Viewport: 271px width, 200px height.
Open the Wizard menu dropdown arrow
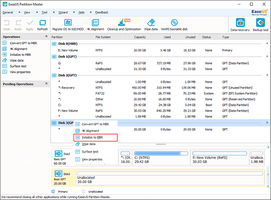(x=74, y=13)
